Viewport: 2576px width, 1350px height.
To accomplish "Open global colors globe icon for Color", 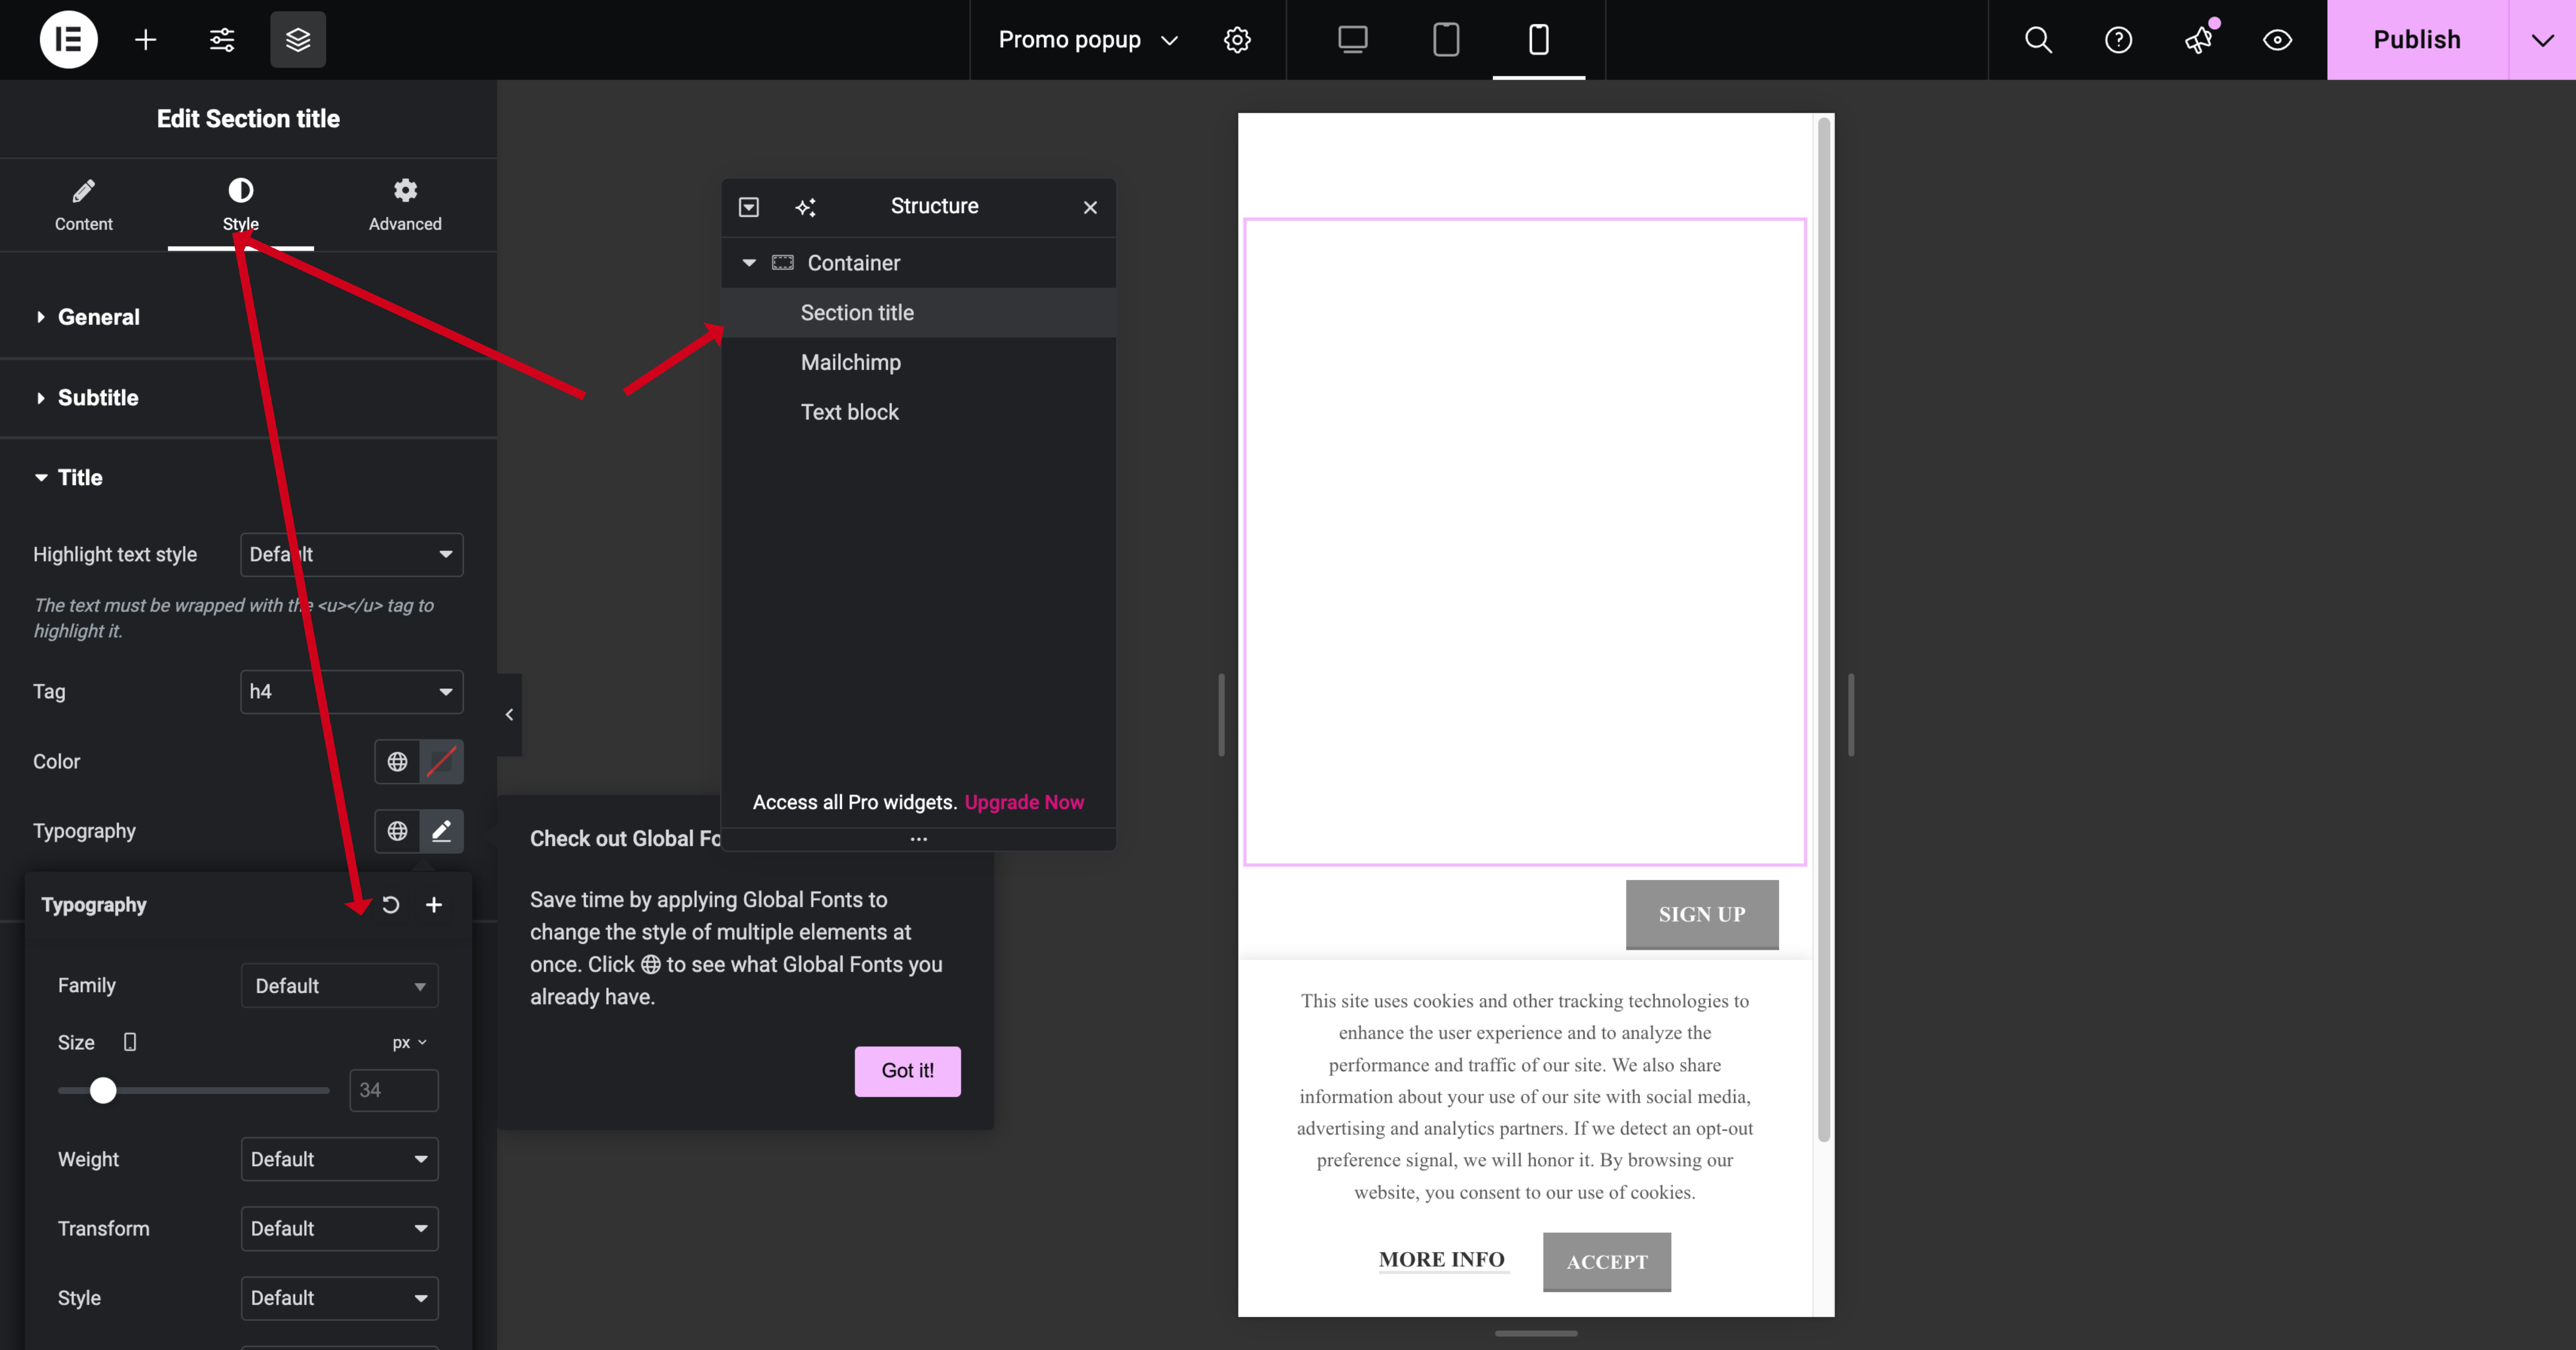I will point(397,762).
